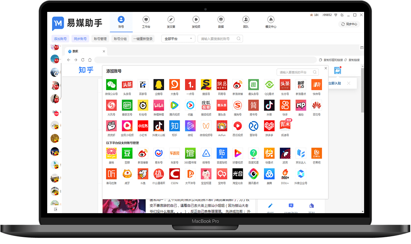Open 账号分组
The image size is (411, 244).
(x=120, y=39)
